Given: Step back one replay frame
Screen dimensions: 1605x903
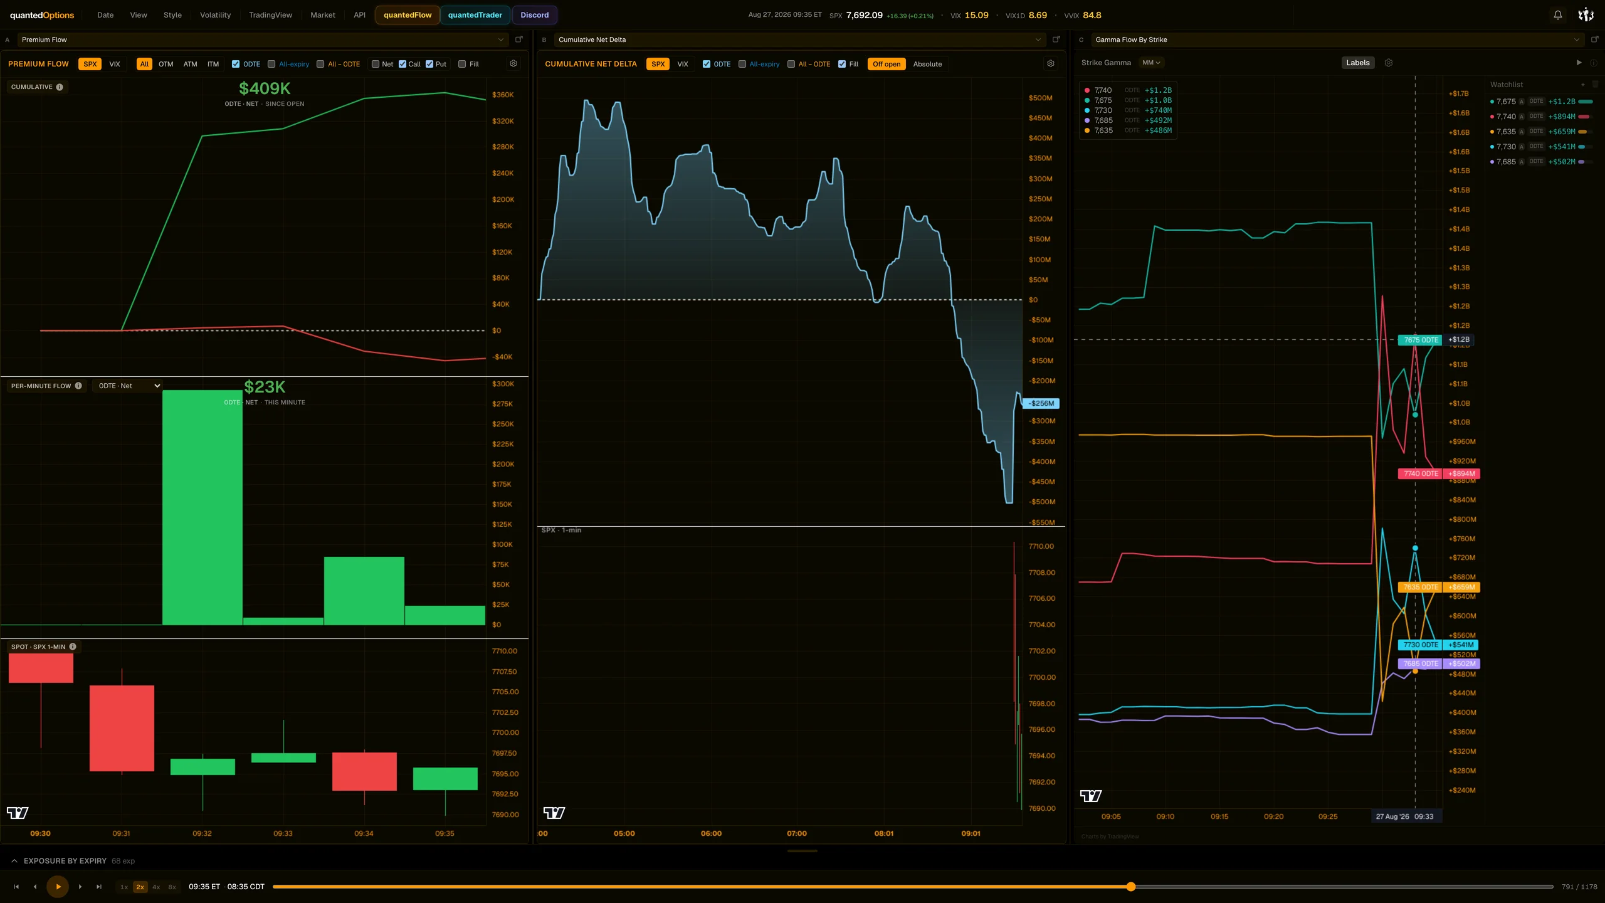Looking at the screenshot, I should pos(35,887).
